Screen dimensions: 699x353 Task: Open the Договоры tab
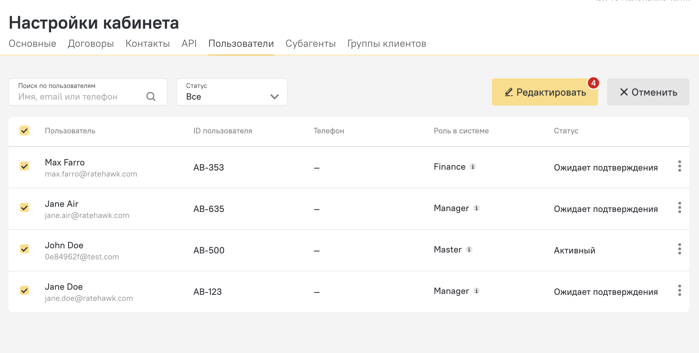pos(91,44)
